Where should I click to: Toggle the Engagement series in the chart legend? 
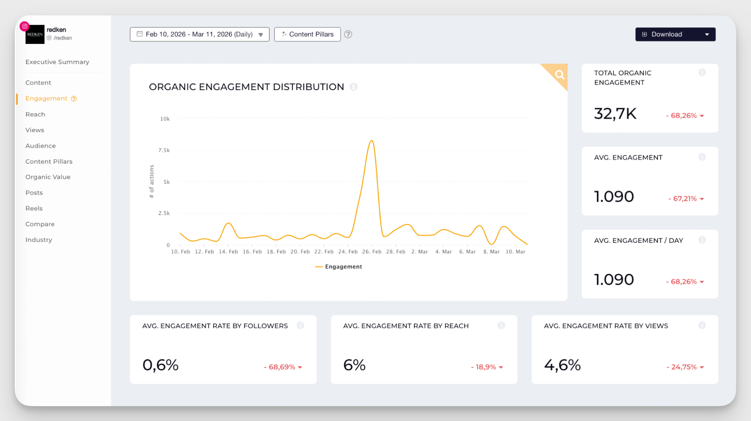tap(338, 266)
